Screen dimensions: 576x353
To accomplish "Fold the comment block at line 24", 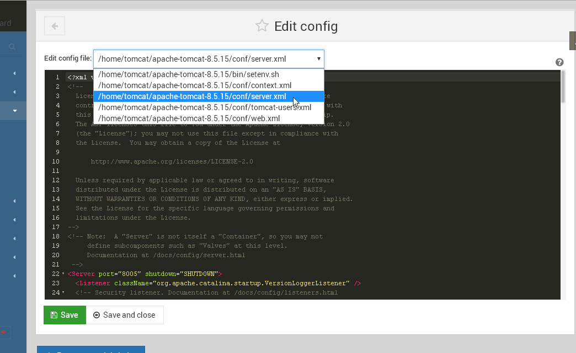I will point(63,292).
